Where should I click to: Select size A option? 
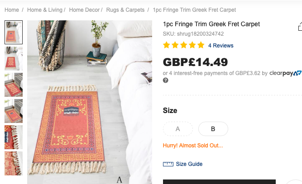(178, 129)
